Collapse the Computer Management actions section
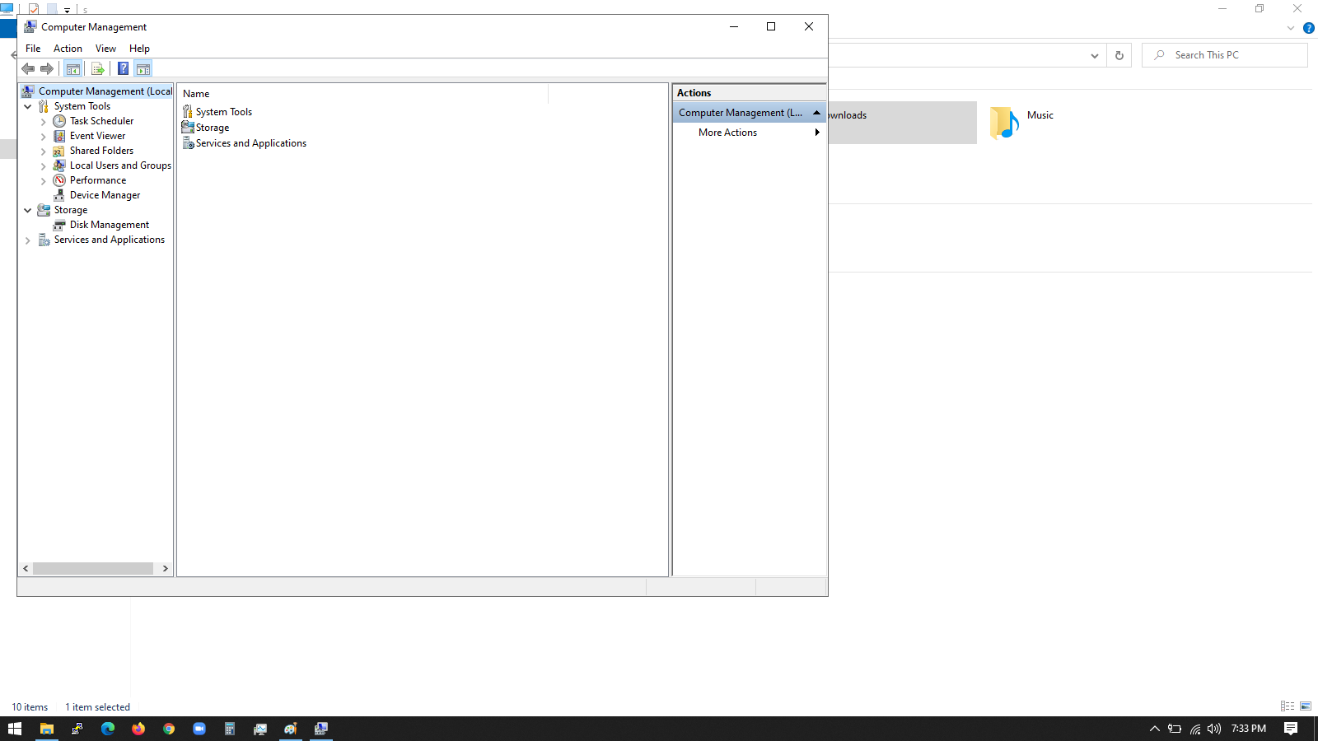1318x741 pixels. [816, 112]
